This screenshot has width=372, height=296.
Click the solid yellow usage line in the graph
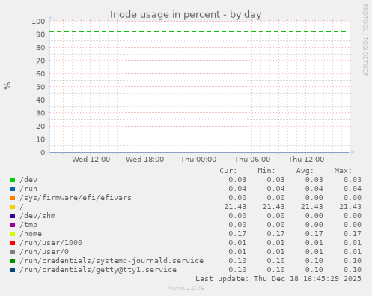199,124
